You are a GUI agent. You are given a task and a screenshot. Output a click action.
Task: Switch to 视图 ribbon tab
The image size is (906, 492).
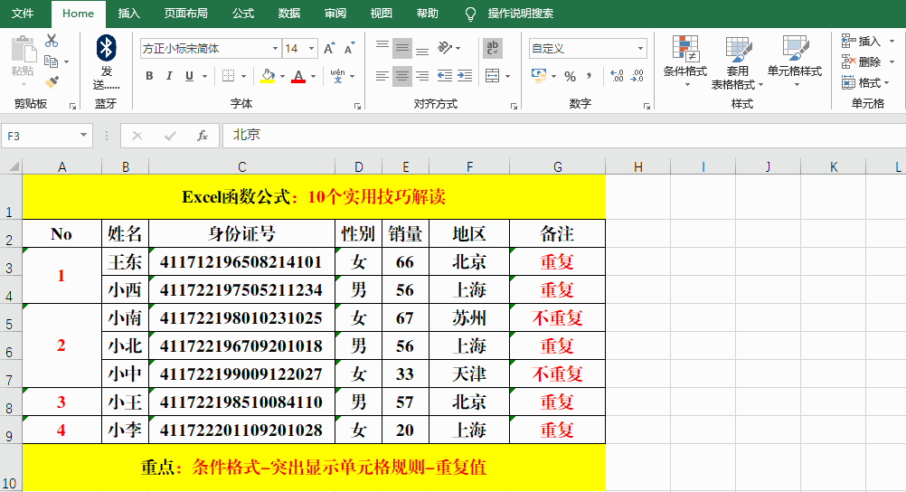click(x=382, y=14)
